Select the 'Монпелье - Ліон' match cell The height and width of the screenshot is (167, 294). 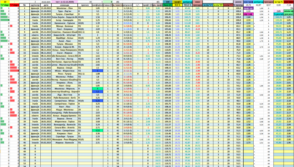coord(65,8)
